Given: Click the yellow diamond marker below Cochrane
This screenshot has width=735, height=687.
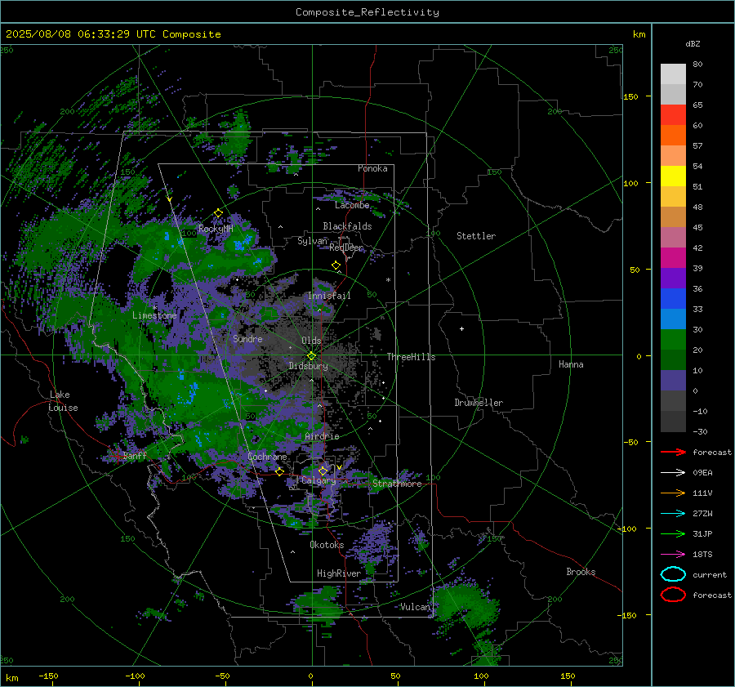Looking at the screenshot, I should 280,471.
